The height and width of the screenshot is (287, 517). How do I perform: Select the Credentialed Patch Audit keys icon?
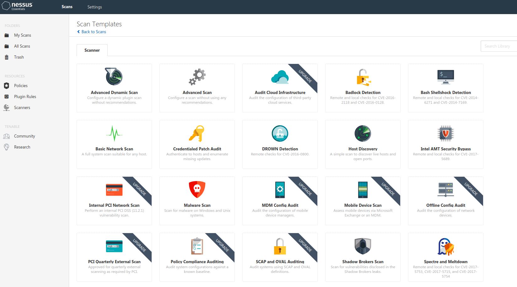[197, 134]
